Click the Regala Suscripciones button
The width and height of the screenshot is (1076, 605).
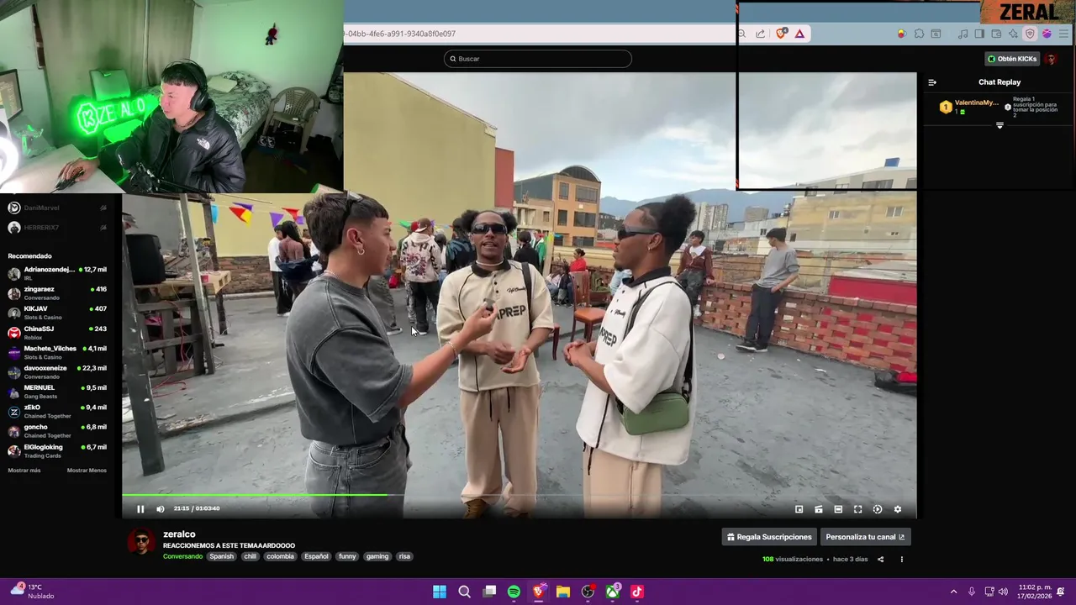click(x=769, y=537)
